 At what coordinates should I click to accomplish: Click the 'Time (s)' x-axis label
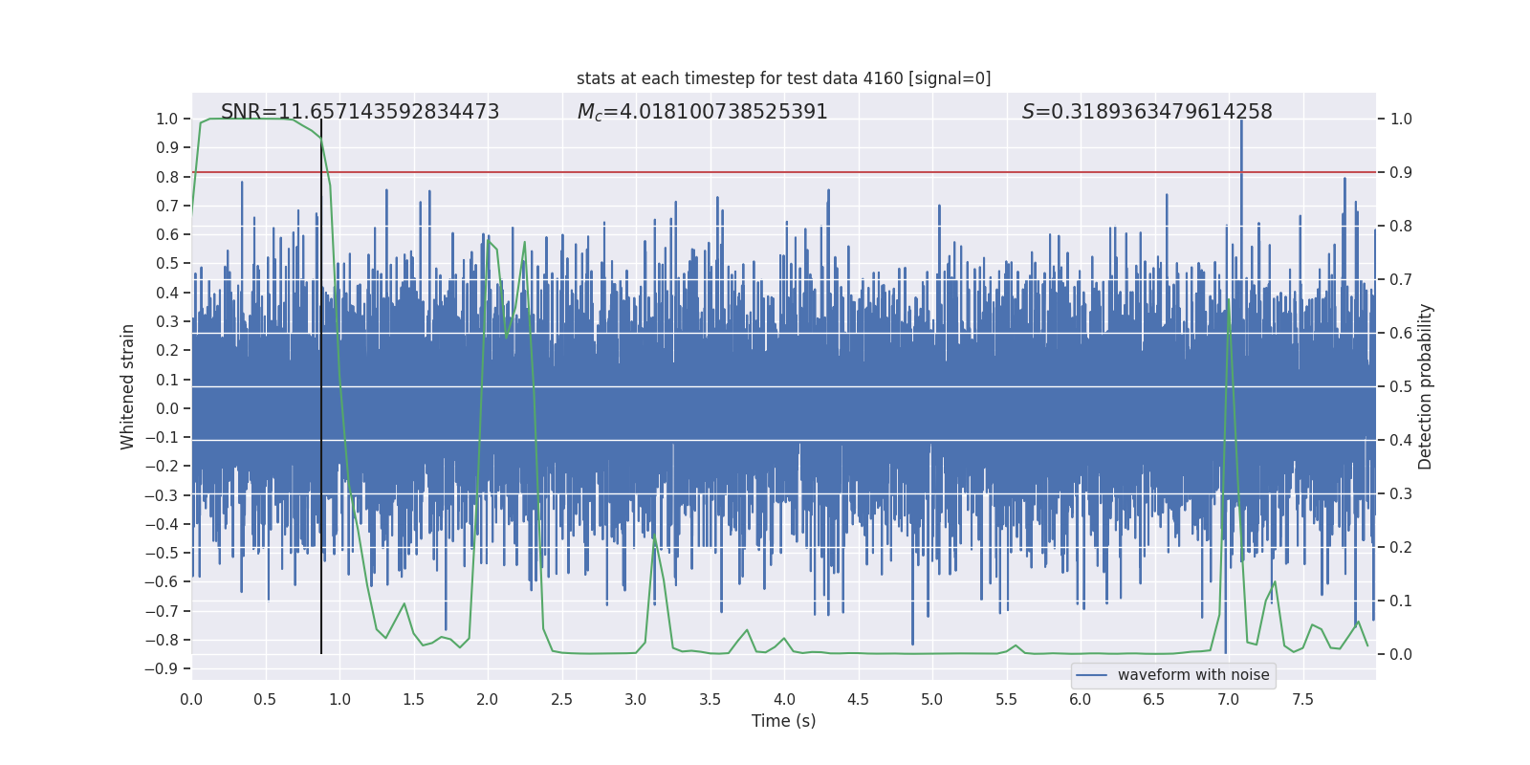click(783, 721)
